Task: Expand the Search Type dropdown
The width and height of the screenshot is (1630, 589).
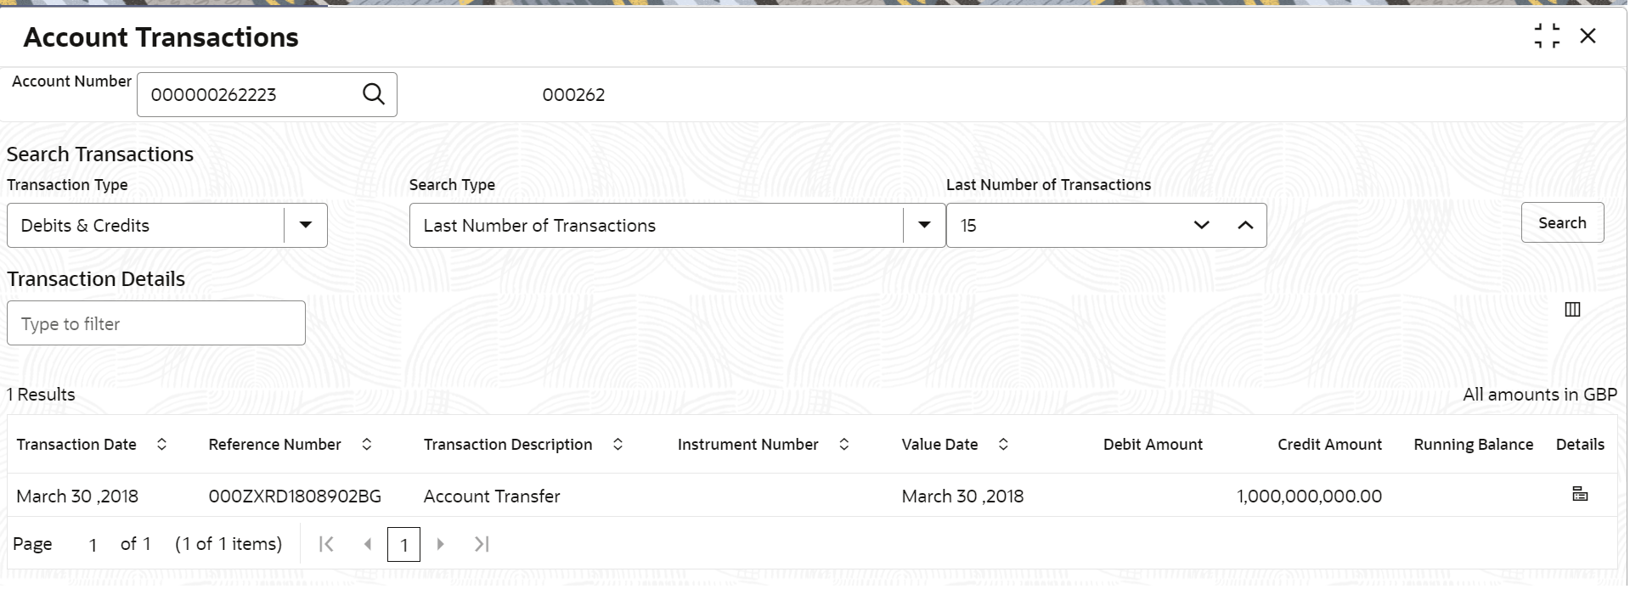Action: point(924,226)
